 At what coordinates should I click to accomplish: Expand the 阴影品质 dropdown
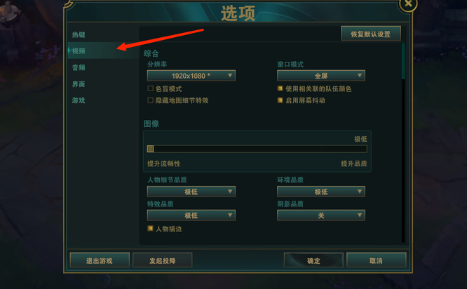point(321,215)
